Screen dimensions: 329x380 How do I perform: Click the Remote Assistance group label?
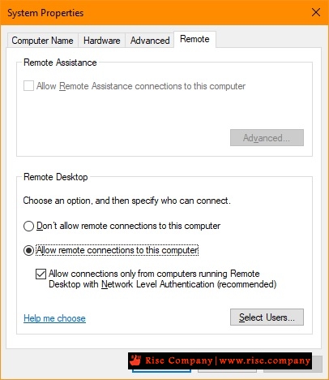[x=60, y=63]
